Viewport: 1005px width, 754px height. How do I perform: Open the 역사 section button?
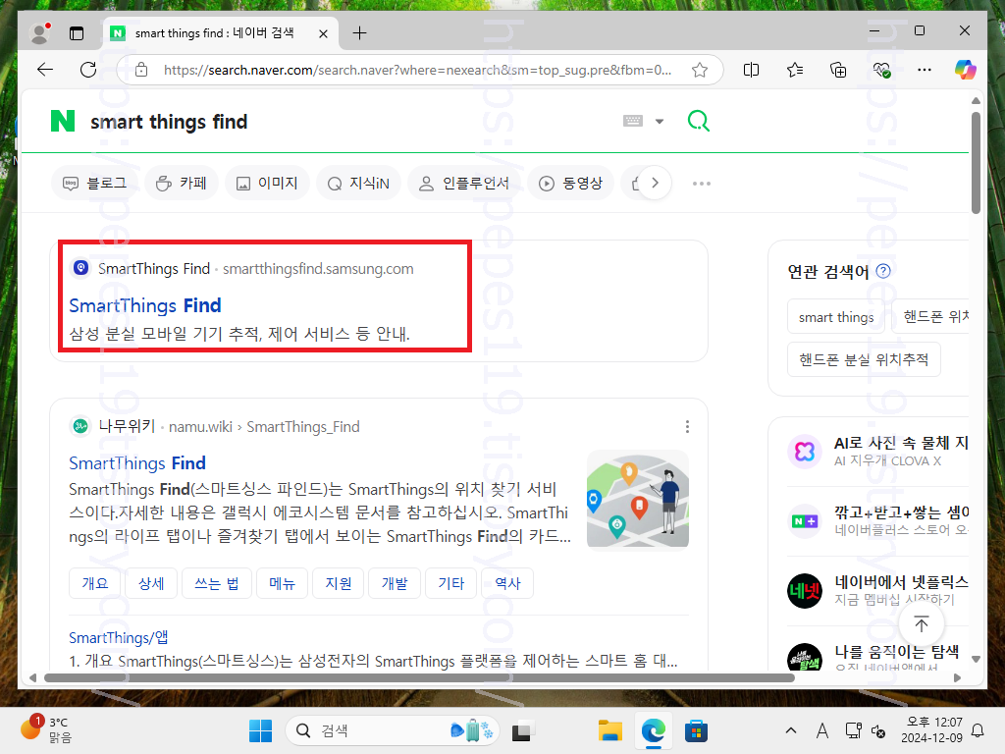(x=507, y=583)
